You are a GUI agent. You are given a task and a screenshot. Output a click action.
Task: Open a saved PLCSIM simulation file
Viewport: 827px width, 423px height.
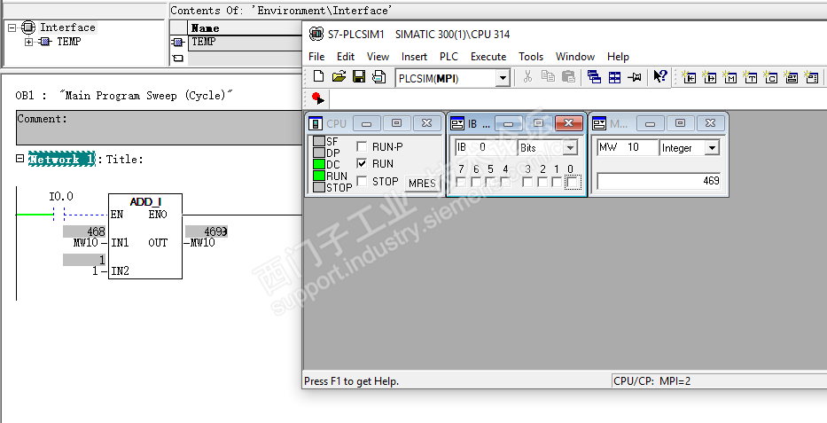tap(339, 77)
